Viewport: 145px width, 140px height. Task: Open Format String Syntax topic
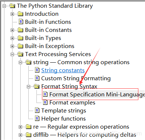click(x=69, y=86)
